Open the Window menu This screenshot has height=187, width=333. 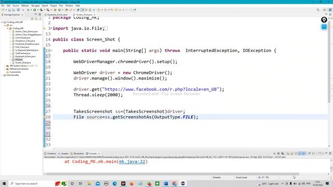pos(69,6)
